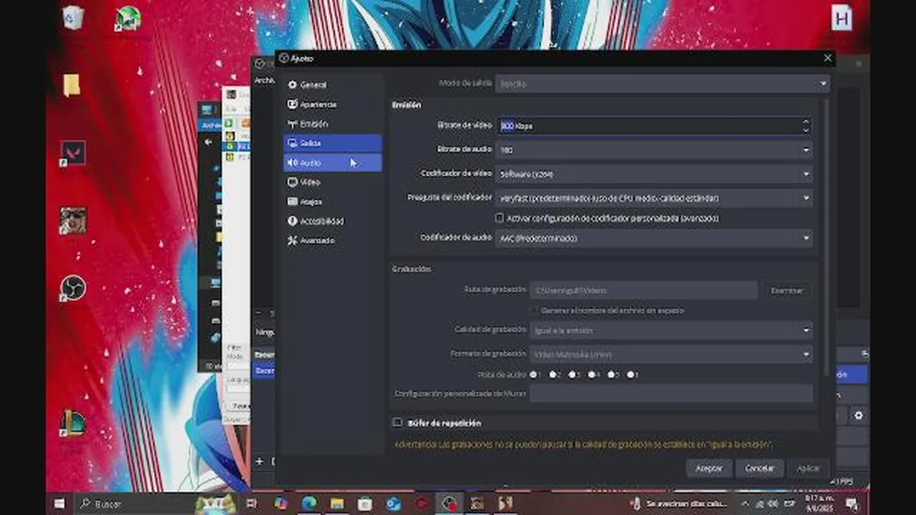916x515 pixels.
Task: Select the H desktop icon
Action: [842, 19]
